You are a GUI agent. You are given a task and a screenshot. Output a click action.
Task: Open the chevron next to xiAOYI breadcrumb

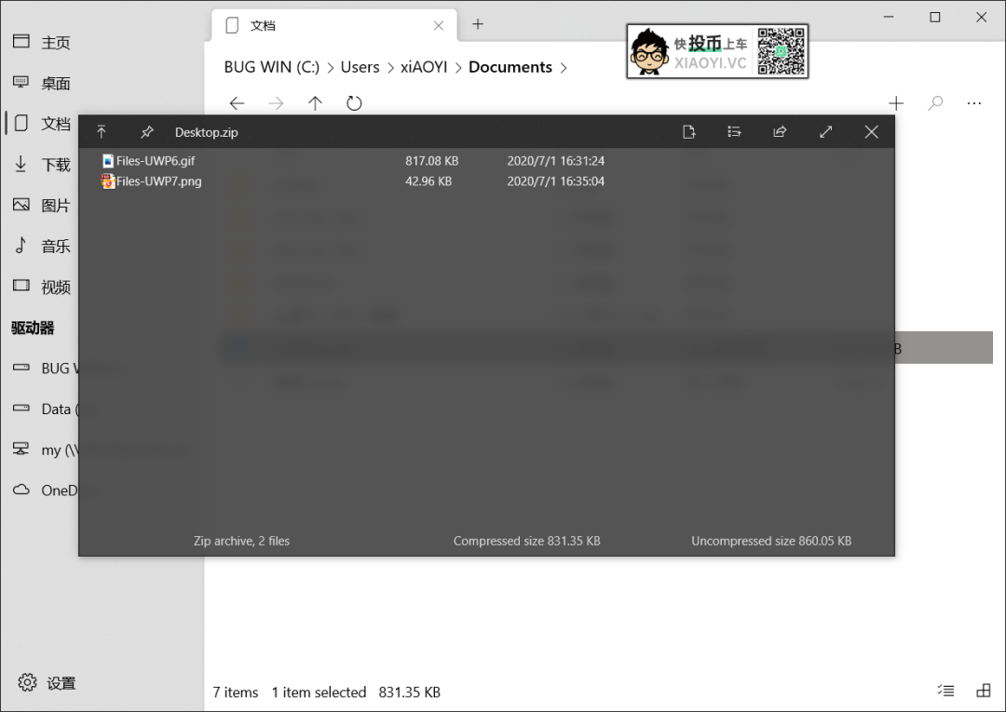(x=460, y=67)
